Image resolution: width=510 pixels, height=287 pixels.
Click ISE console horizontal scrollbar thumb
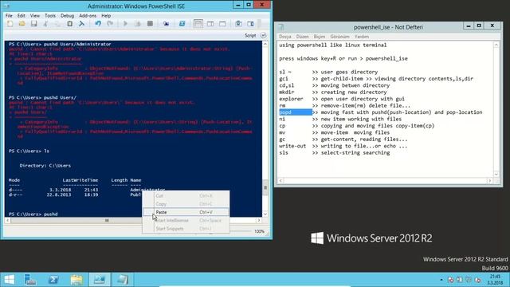(107, 220)
